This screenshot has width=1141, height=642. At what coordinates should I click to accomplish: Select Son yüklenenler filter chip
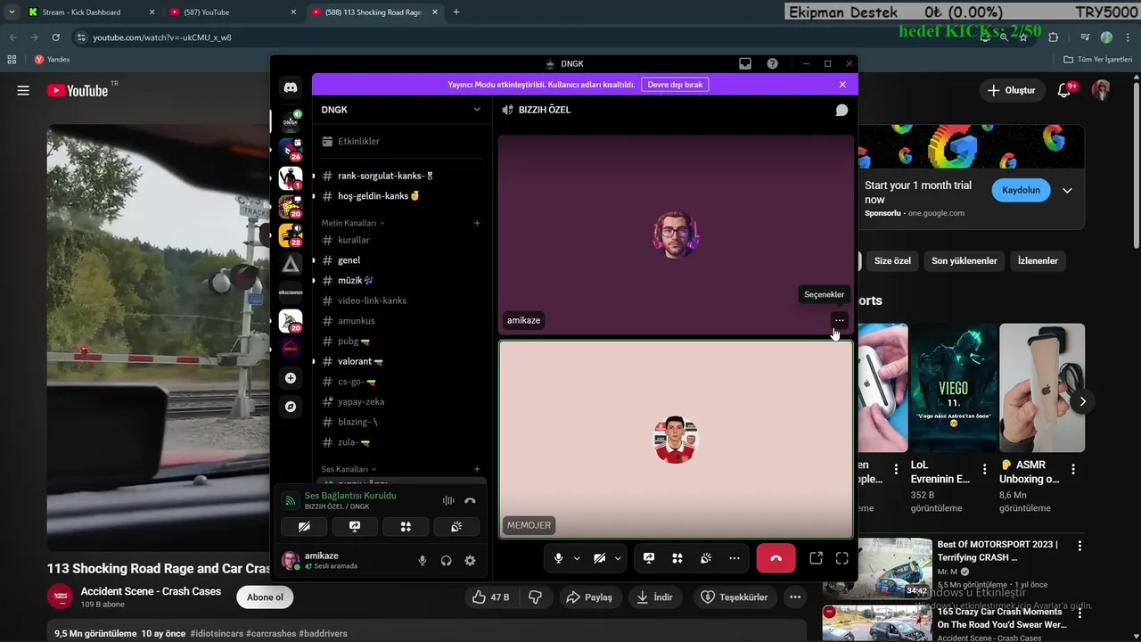coord(965,261)
